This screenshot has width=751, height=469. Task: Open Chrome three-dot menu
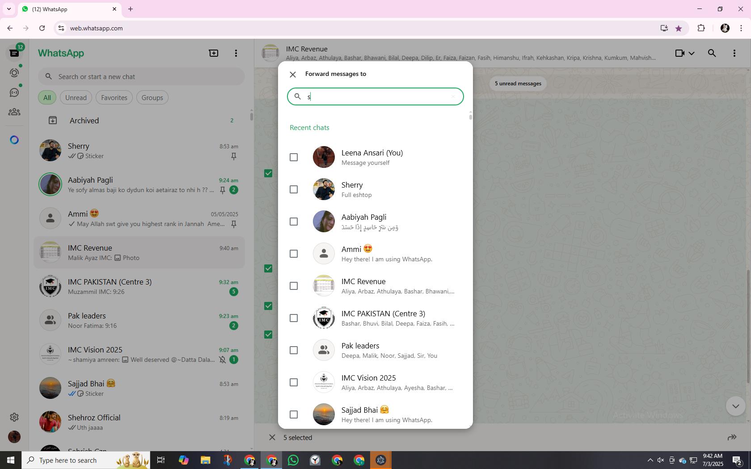tap(741, 28)
